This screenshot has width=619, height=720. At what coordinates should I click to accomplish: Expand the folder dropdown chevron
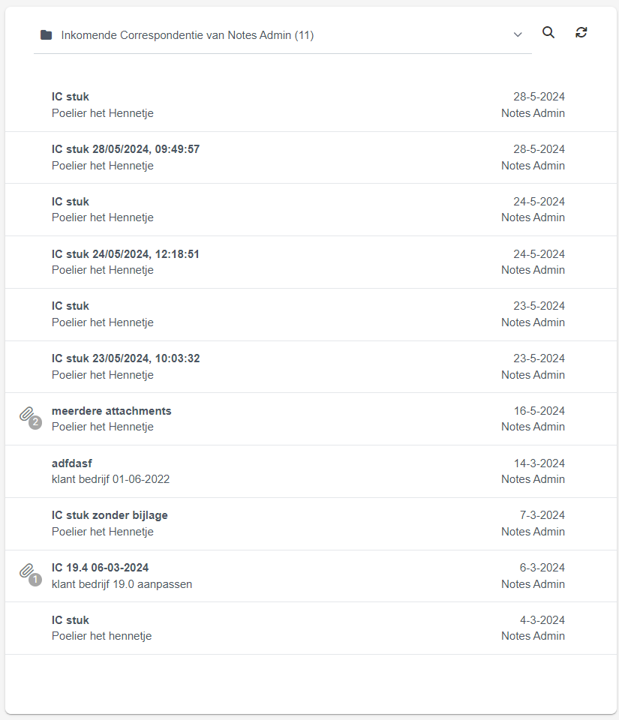point(518,35)
